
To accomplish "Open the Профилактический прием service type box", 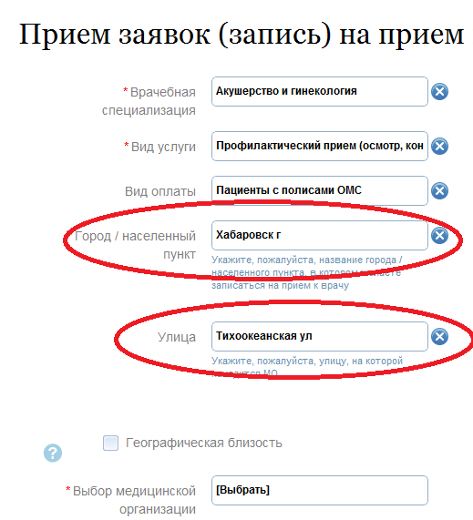I will pyautogui.click(x=320, y=147).
